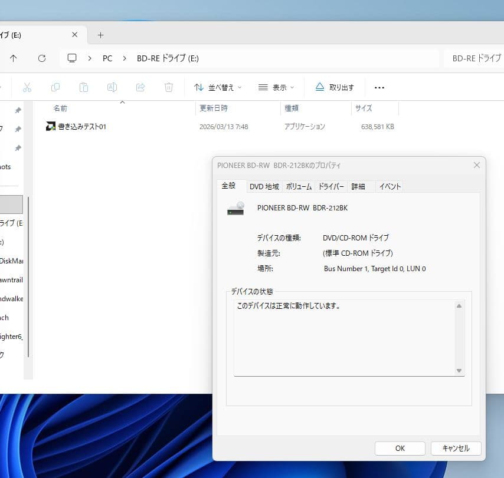Expand breadcrumb chevron before PC

point(90,58)
